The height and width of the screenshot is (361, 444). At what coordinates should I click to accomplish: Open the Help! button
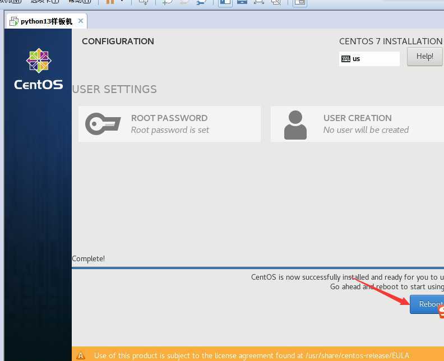(x=425, y=57)
